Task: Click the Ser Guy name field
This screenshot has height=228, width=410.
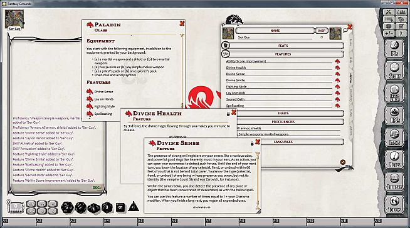Action: tap(275, 37)
